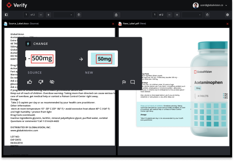Click the Acetaminophen title on bottle
This screenshot has height=161, width=234.
(x=208, y=82)
